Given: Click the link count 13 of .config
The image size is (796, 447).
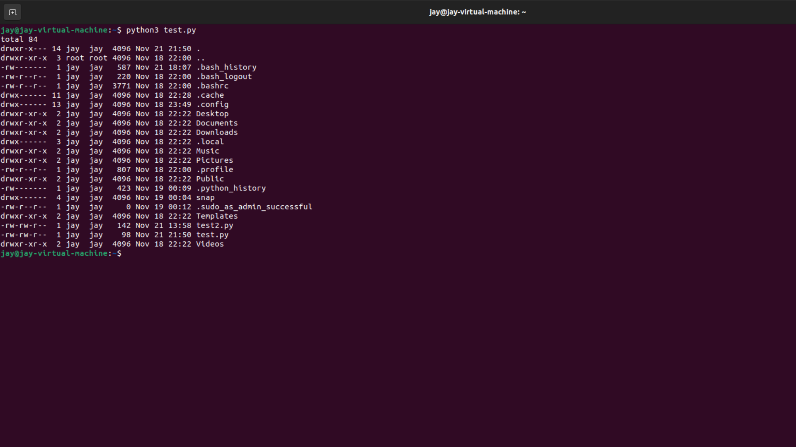Looking at the screenshot, I should (x=56, y=105).
